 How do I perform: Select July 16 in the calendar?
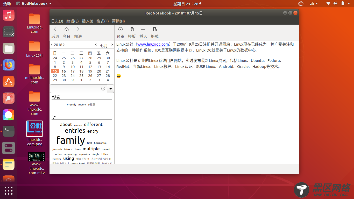pyautogui.click(x=64, y=71)
